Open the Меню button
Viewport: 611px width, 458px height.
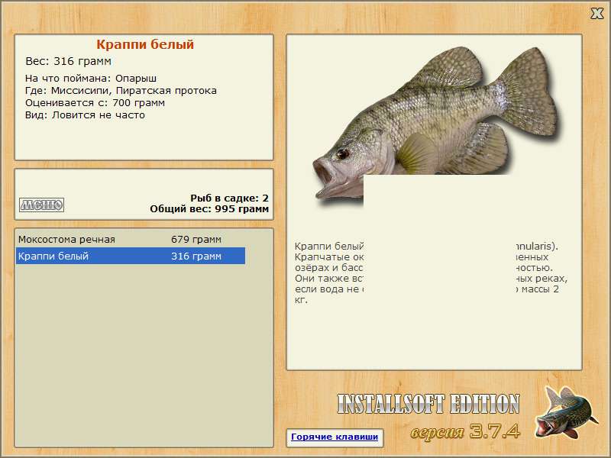42,205
